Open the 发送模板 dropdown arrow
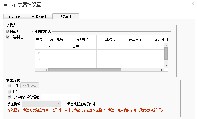This screenshot has width=197, height=119. click(x=58, y=104)
